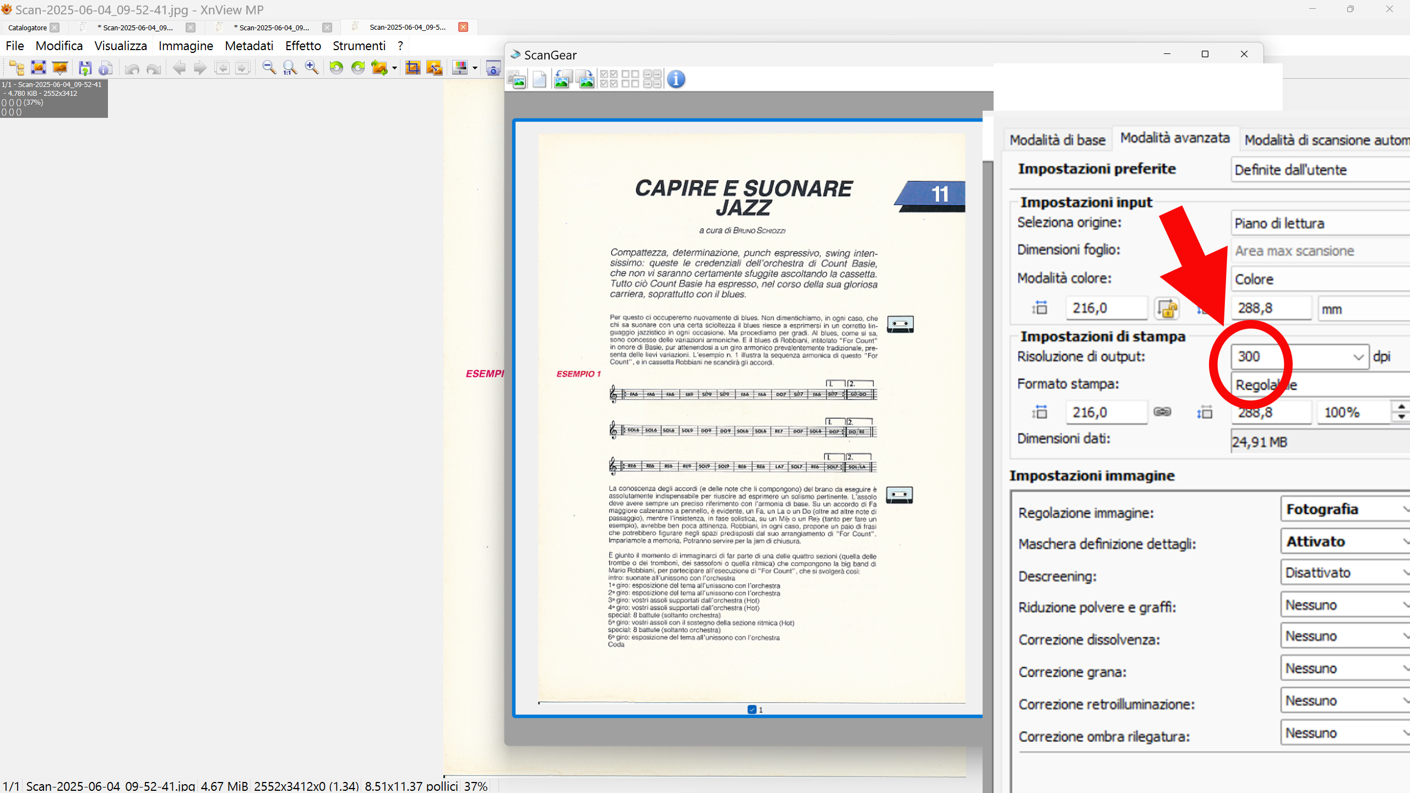Select mm units dropdown
Image resolution: width=1410 pixels, height=793 pixels.
coord(1364,309)
